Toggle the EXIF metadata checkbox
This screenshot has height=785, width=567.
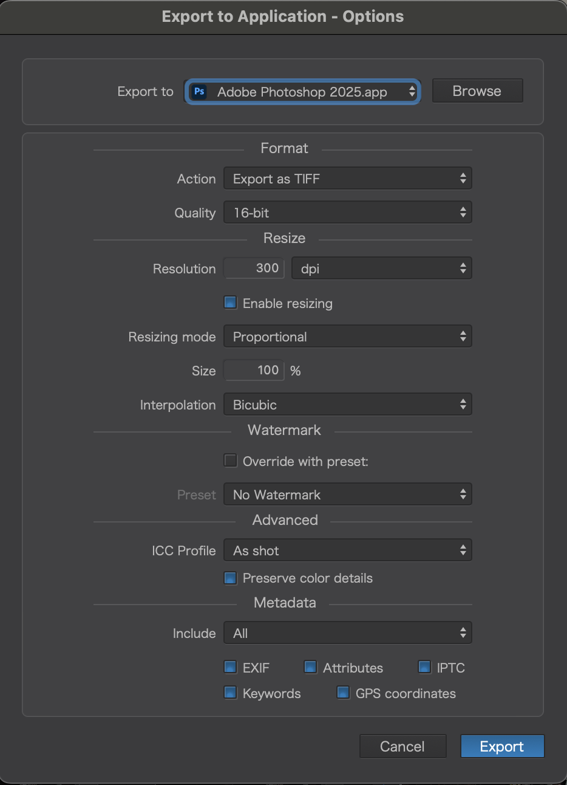230,667
